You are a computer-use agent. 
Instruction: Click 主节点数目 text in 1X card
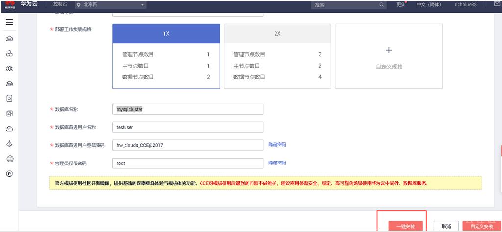[x=135, y=66]
